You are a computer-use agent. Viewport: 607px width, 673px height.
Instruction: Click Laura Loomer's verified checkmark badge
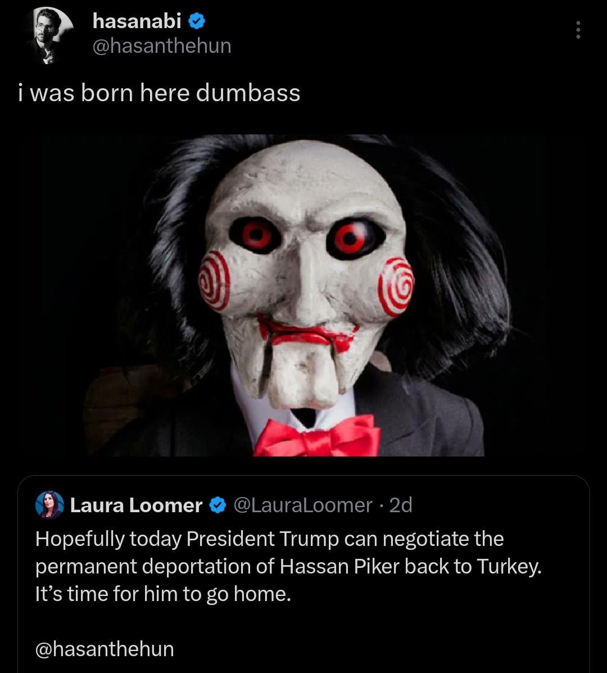tap(218, 505)
